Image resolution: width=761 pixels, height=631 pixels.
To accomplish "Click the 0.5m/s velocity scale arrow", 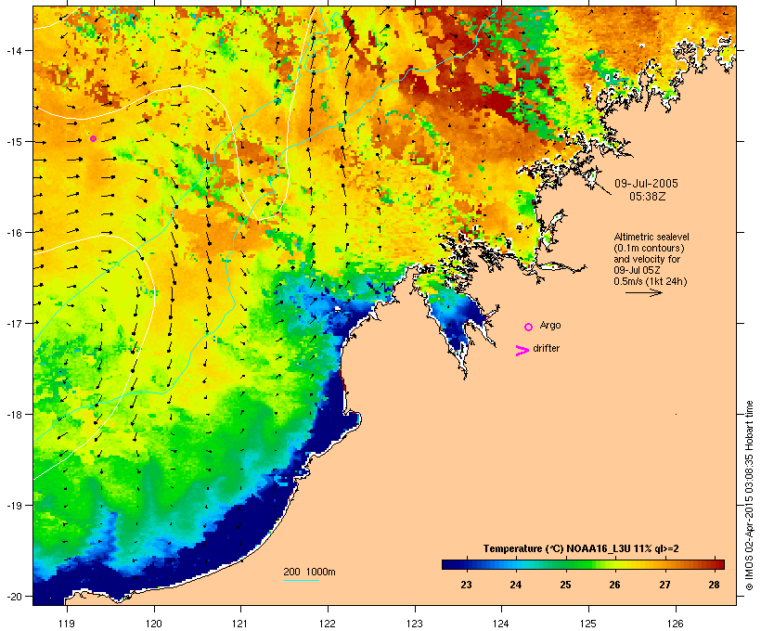I will point(643,292).
